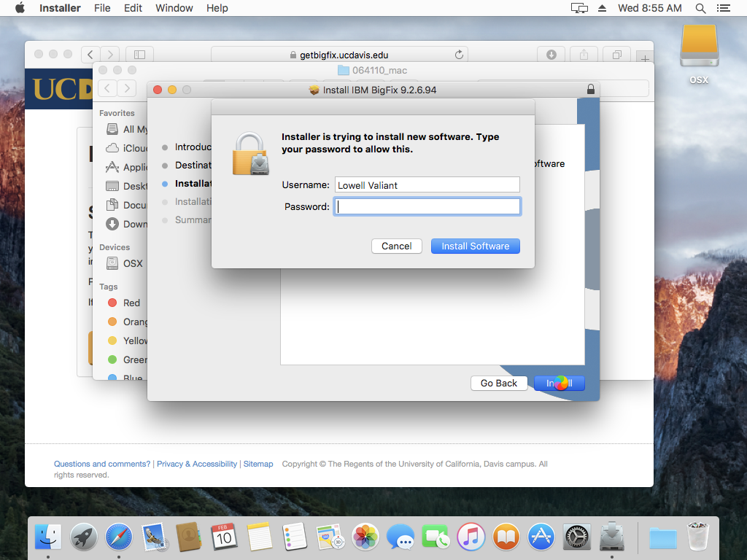Click Safari's share button
This screenshot has width=747, height=560.
point(584,55)
